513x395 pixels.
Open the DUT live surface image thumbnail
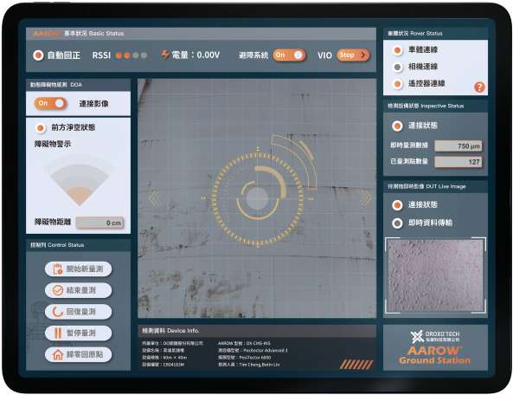pyautogui.click(x=435, y=275)
